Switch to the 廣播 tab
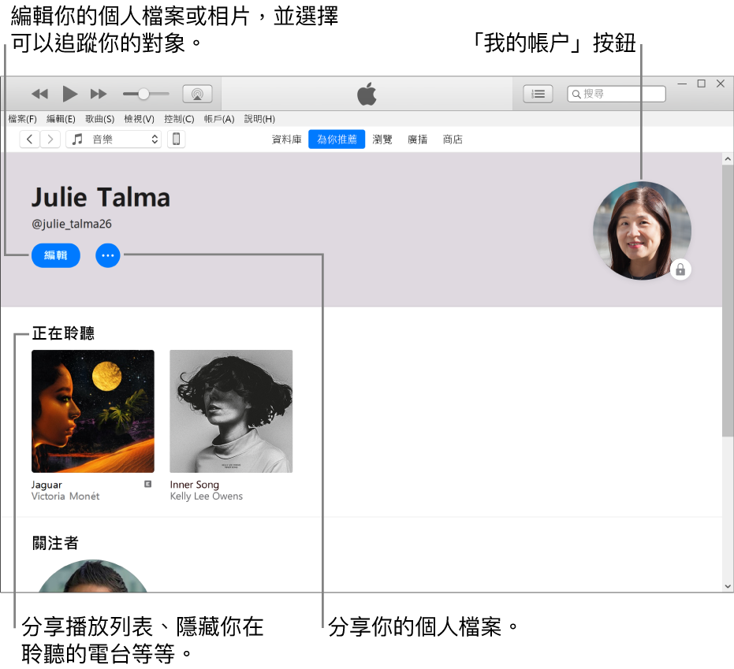734x669 pixels. click(417, 139)
